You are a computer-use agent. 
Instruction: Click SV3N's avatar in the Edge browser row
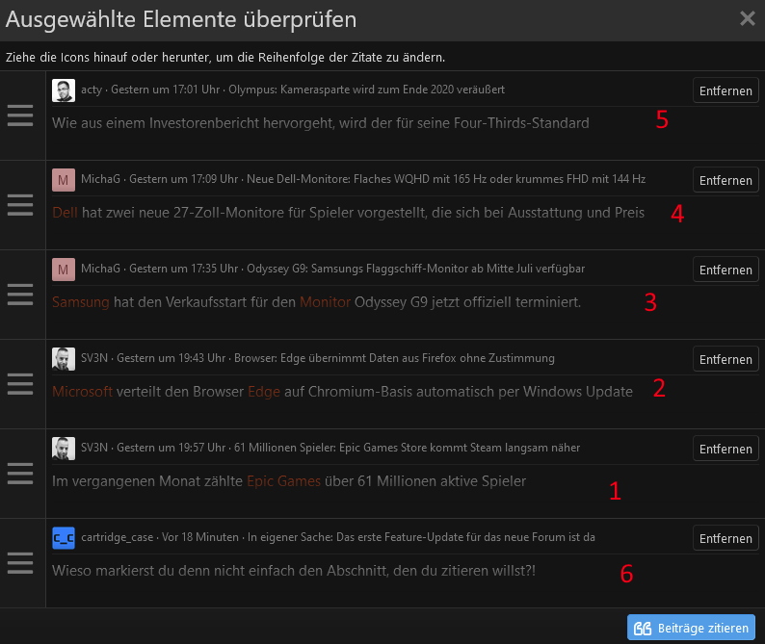(64, 359)
